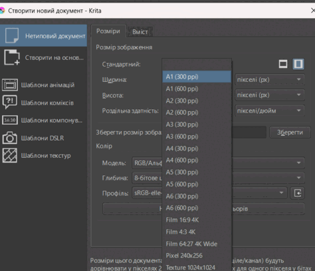Open the Модель color model dropdown
This screenshot has height=271, width=315.
218,163
